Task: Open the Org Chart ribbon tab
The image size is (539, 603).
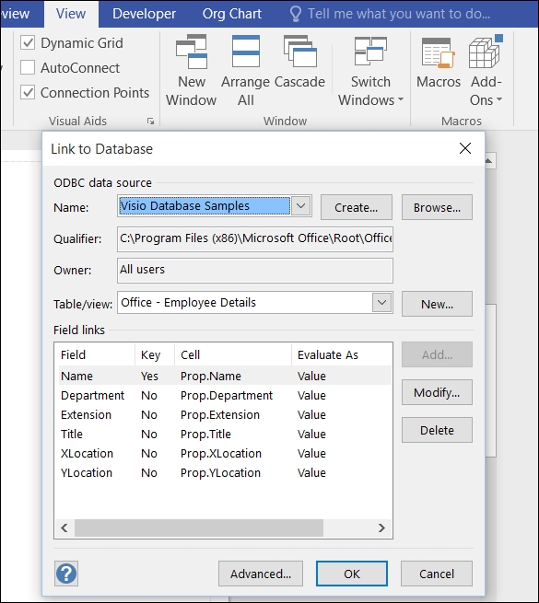Action: 232,14
